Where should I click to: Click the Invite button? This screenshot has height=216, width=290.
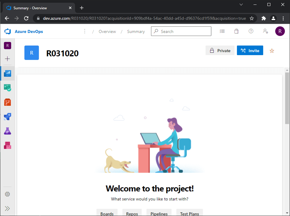click(250, 51)
